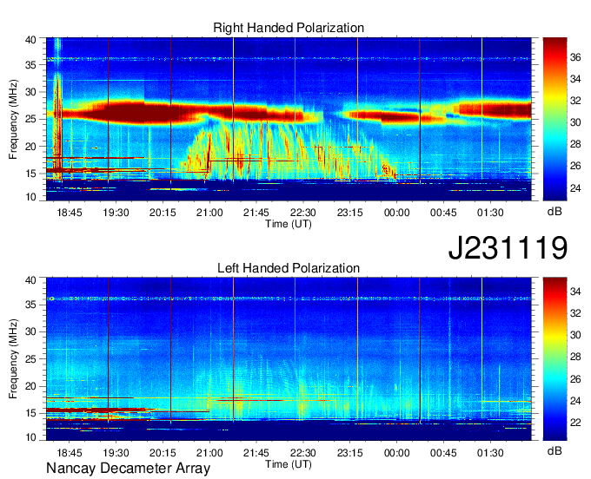Viewport: 591px width, 479px height.
Task: Click the 19:30 time tick on Right Handed plot
Action: tap(116, 213)
